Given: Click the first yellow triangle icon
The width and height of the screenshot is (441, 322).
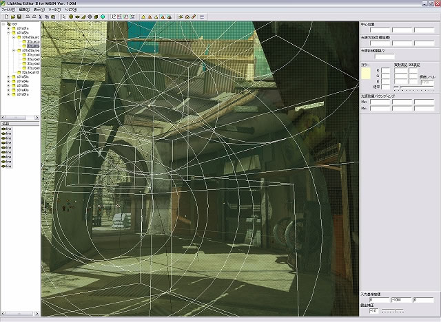Looking at the screenshot, I should click(x=144, y=16).
